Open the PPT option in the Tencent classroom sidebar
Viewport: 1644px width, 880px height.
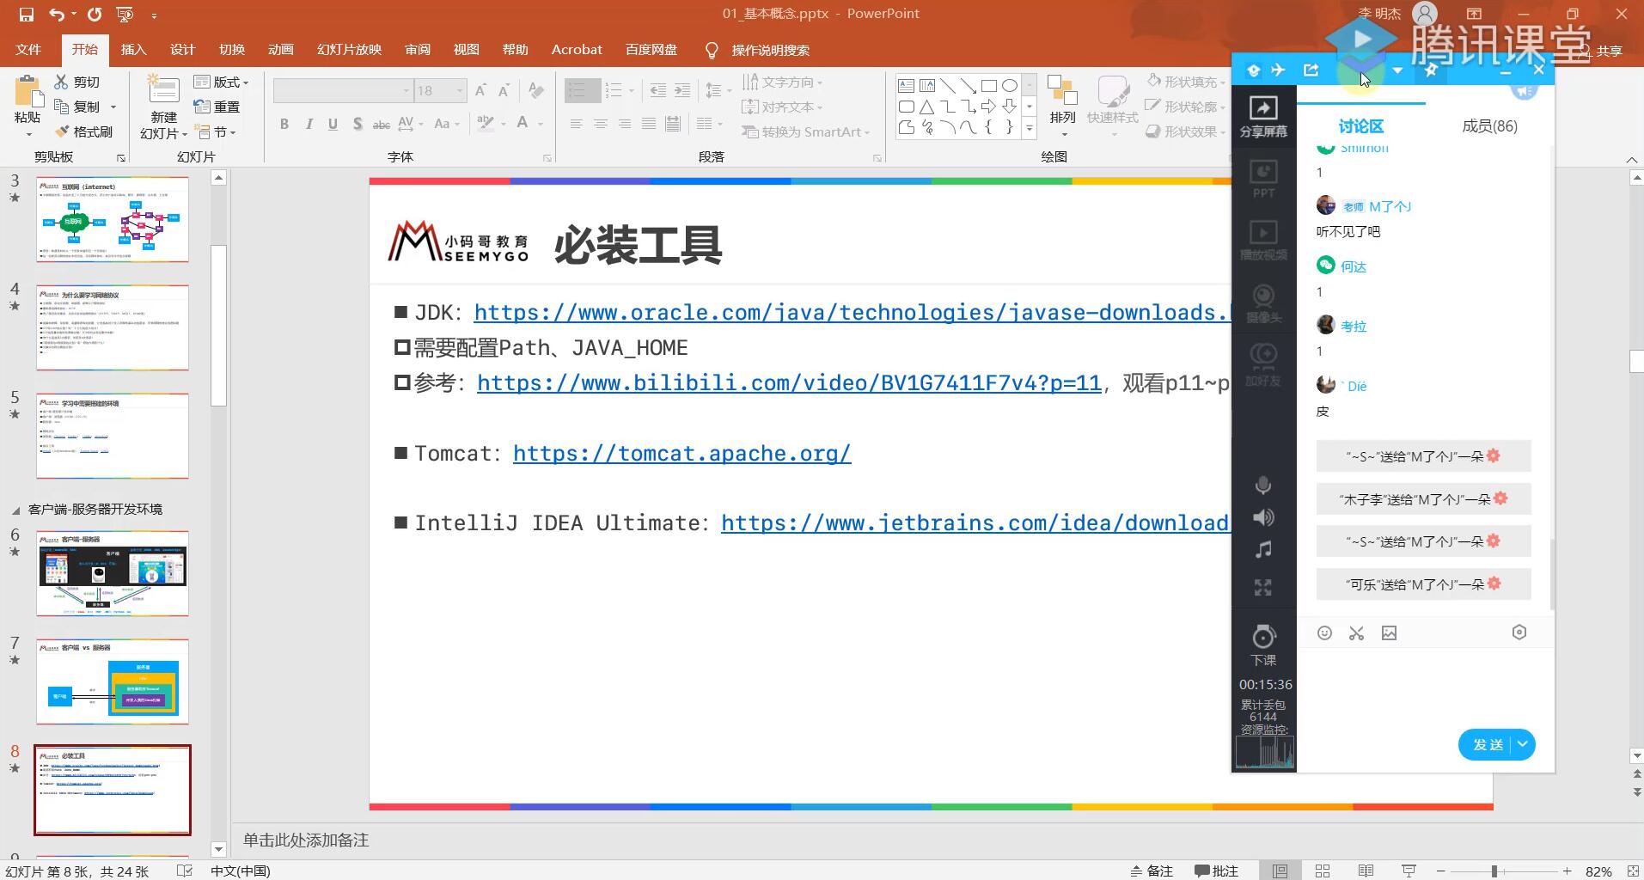coord(1263,179)
